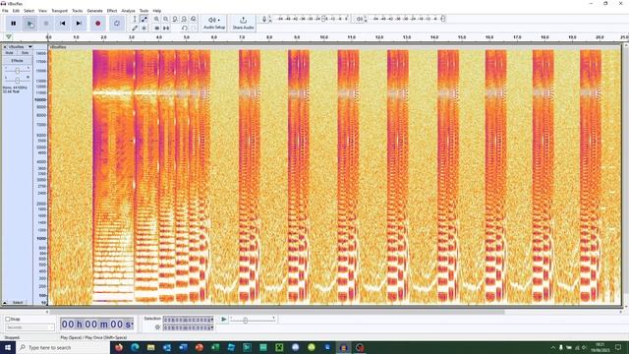
Task: Pause playback with the Pause button
Action: tap(13, 24)
